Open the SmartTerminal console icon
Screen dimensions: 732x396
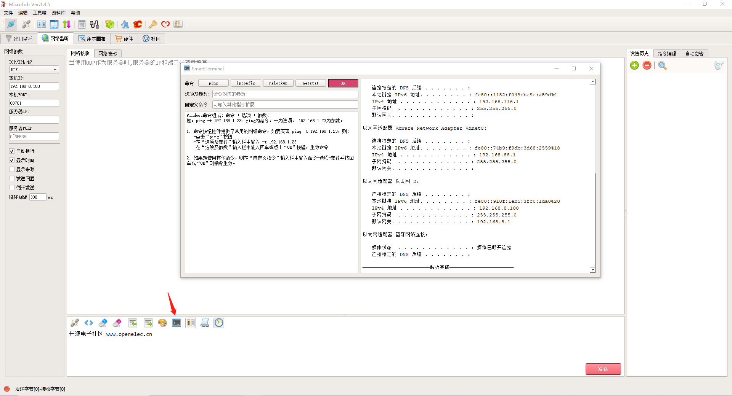click(177, 323)
